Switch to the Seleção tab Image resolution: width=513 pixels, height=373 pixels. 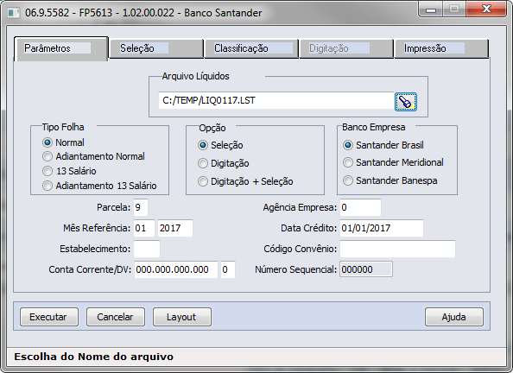point(156,48)
